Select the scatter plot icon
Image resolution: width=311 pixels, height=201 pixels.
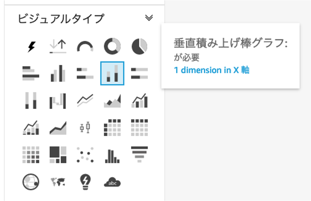click(85, 155)
